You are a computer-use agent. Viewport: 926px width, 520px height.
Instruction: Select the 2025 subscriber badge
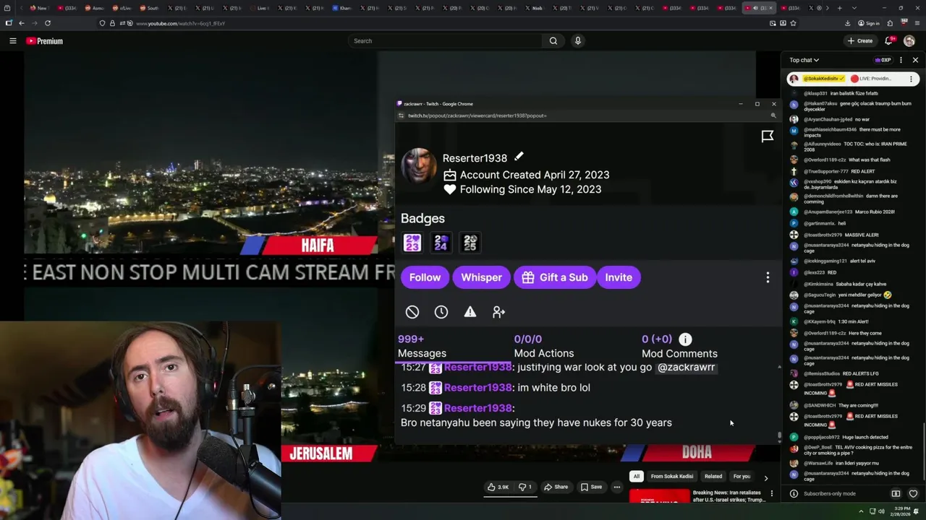coord(470,243)
